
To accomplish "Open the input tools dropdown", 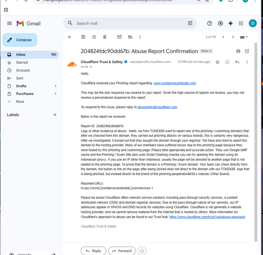I will tap(244, 37).
